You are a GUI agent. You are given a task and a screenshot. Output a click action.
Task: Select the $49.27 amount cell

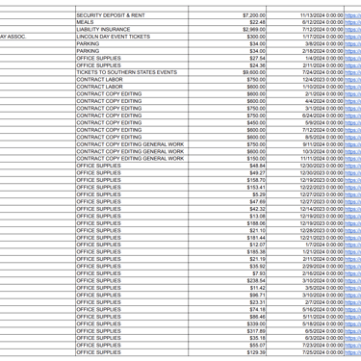tap(227, 172)
